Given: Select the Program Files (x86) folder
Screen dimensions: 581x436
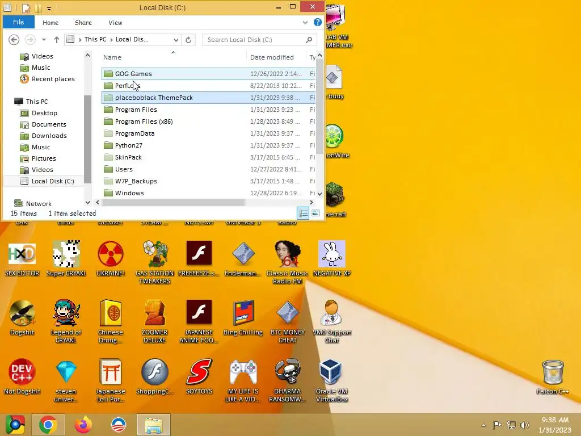Looking at the screenshot, I should [x=208, y=121].
